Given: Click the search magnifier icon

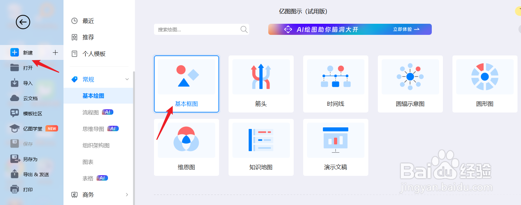Looking at the screenshot, I should (x=244, y=29).
